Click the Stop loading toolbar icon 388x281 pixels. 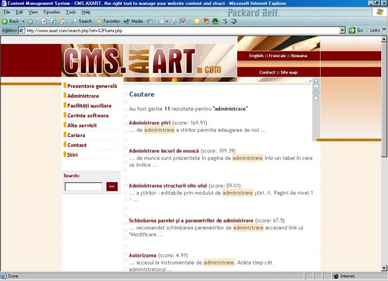[x=44, y=21]
